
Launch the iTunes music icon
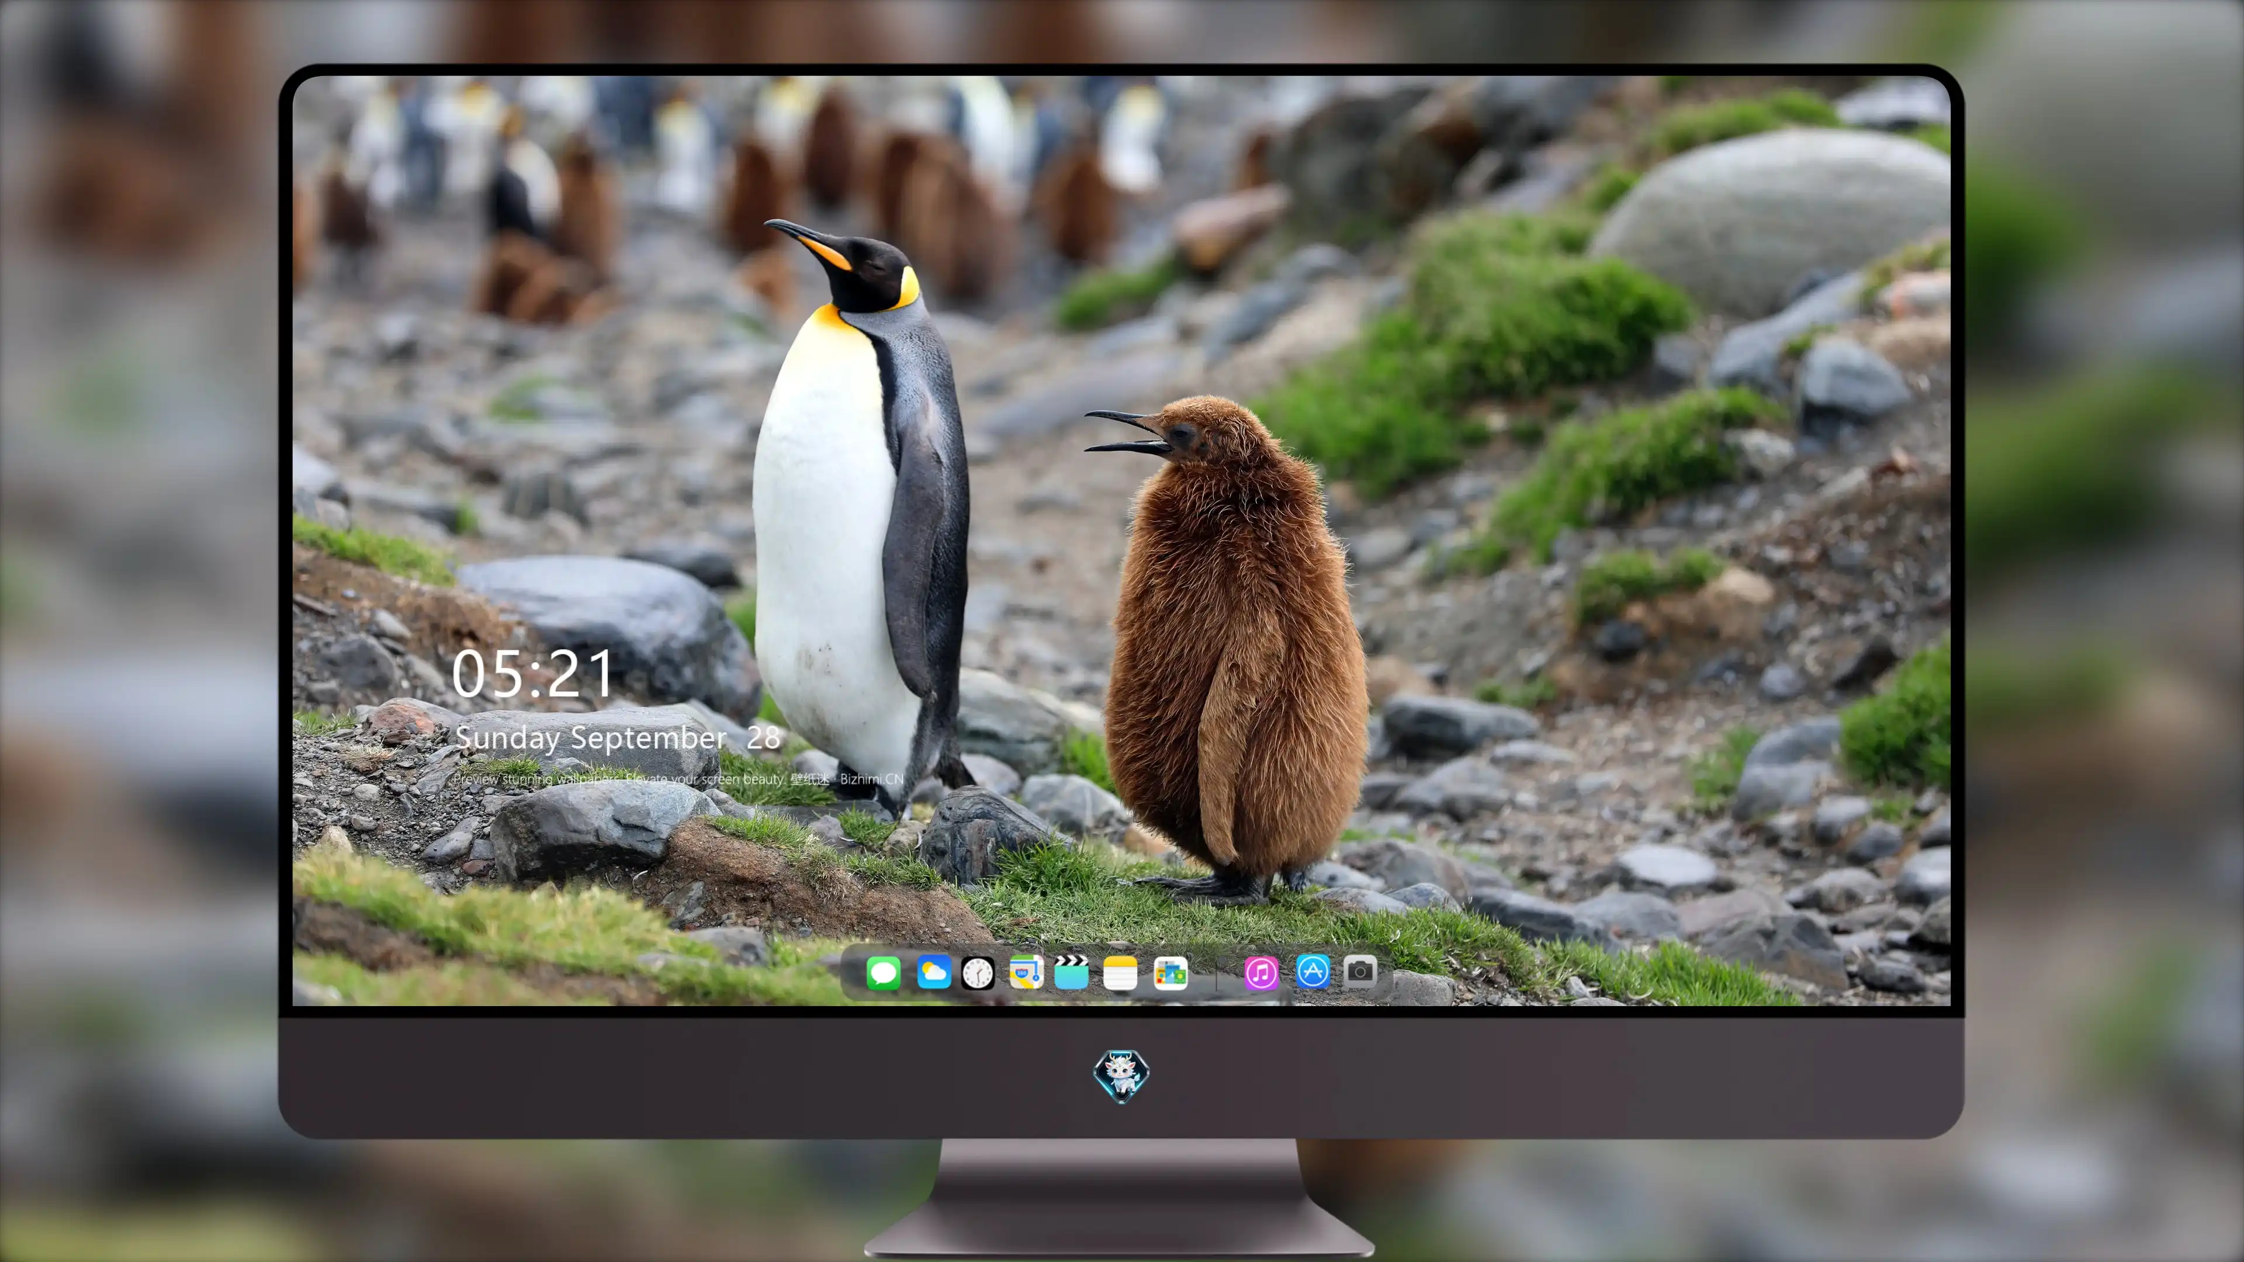[1262, 973]
